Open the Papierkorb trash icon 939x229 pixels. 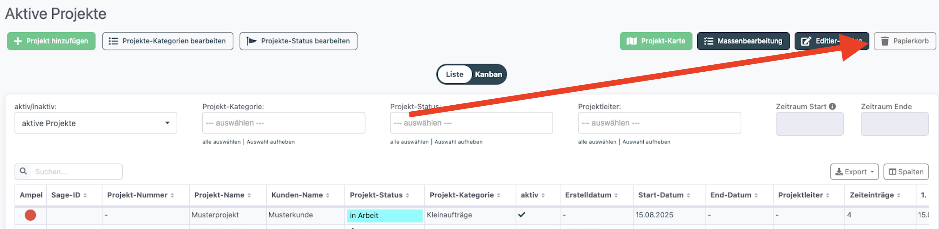click(x=885, y=41)
